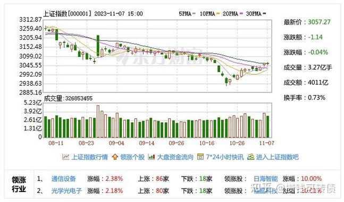Click the 08-11 date axis label
The height and width of the screenshot is (202, 344).
56,143
